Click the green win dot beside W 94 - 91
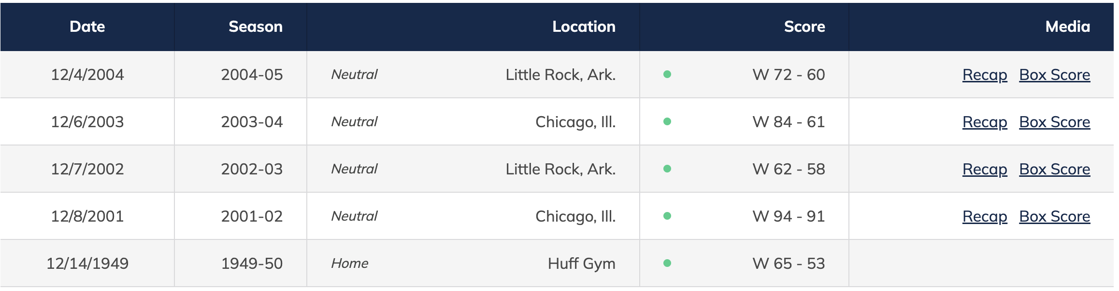 pos(667,216)
